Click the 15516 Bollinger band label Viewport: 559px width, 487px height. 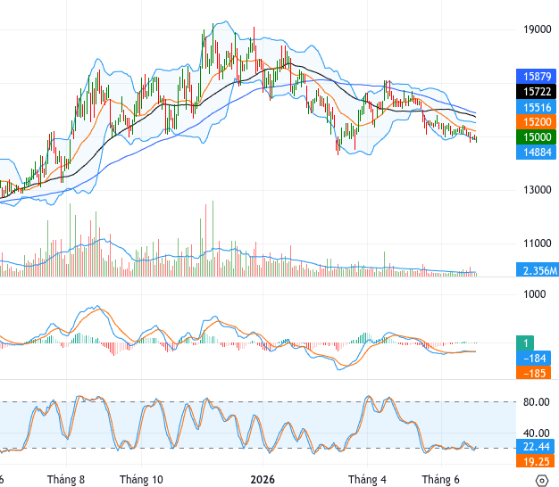(x=536, y=107)
